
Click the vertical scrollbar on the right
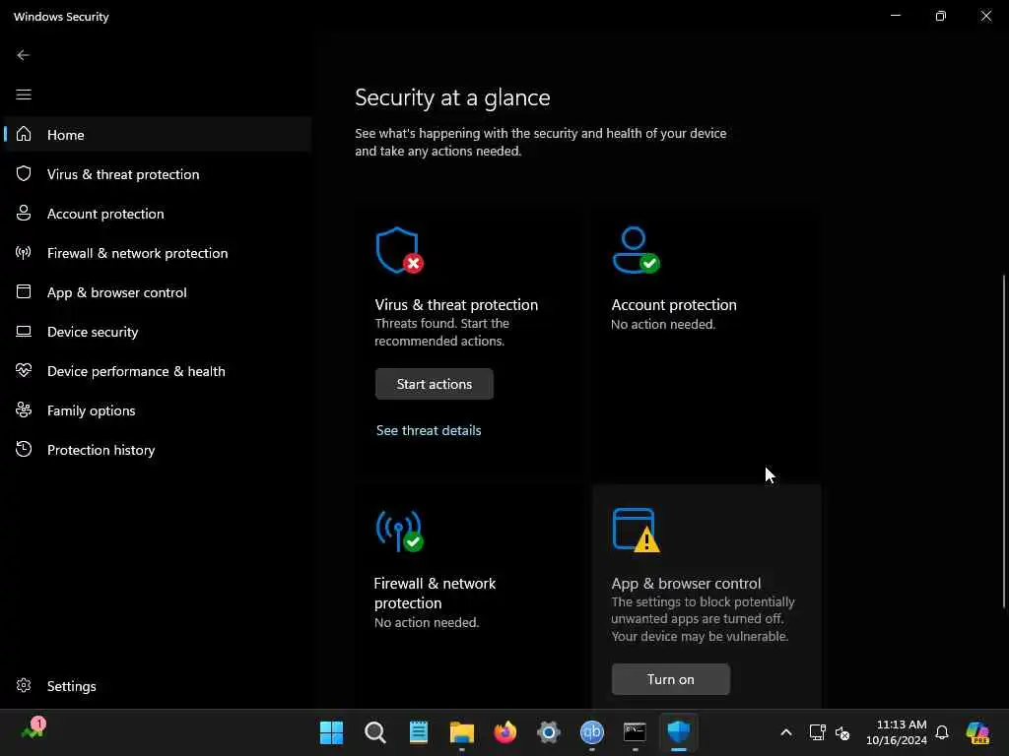1004,442
